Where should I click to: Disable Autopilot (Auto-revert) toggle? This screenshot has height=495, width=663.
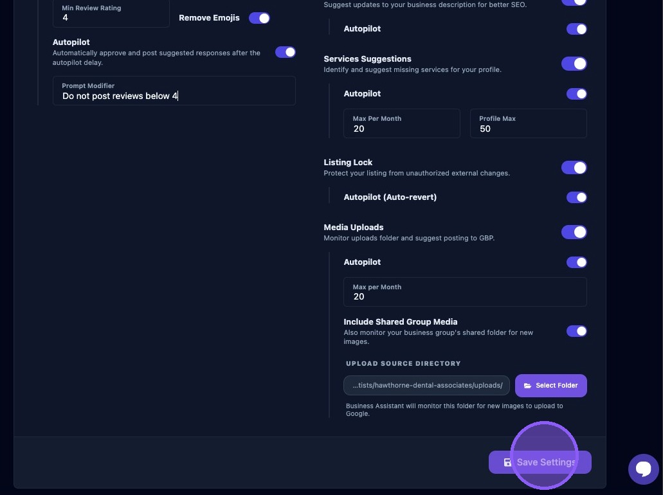[x=577, y=197]
